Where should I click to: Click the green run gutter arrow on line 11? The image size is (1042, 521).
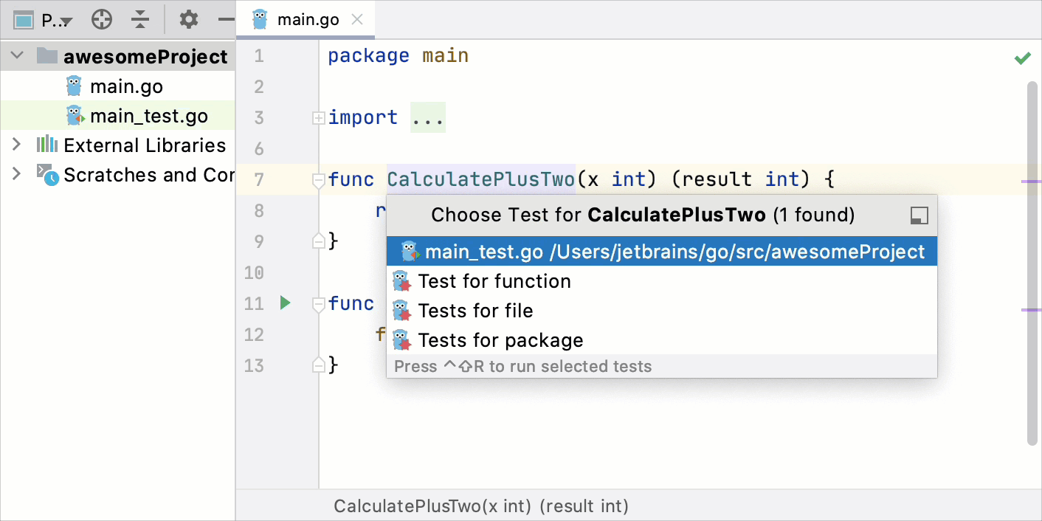(x=286, y=303)
